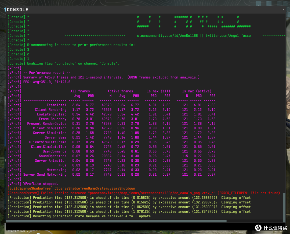The width and height of the screenshot is (290, 234).
Task: Click the Server Send Networking row label
Action: pyautogui.click(x=45, y=175)
